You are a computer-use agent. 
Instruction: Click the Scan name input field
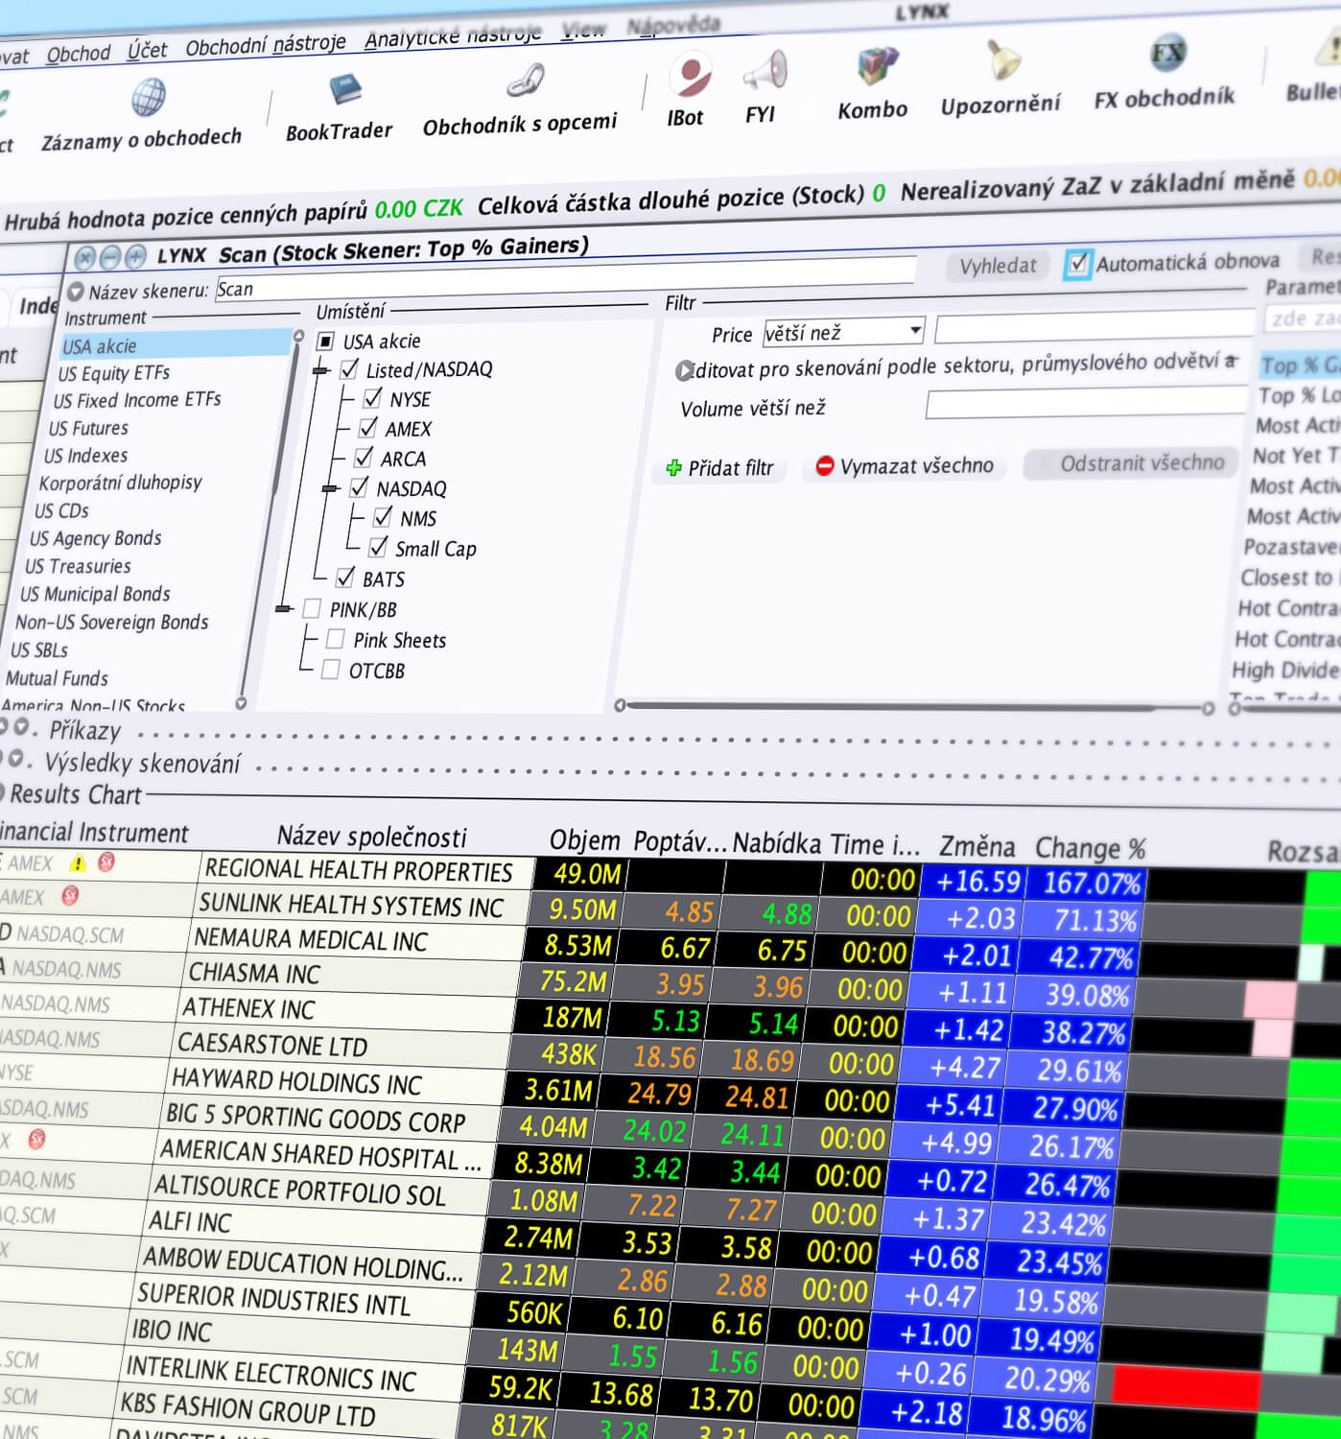click(x=566, y=278)
